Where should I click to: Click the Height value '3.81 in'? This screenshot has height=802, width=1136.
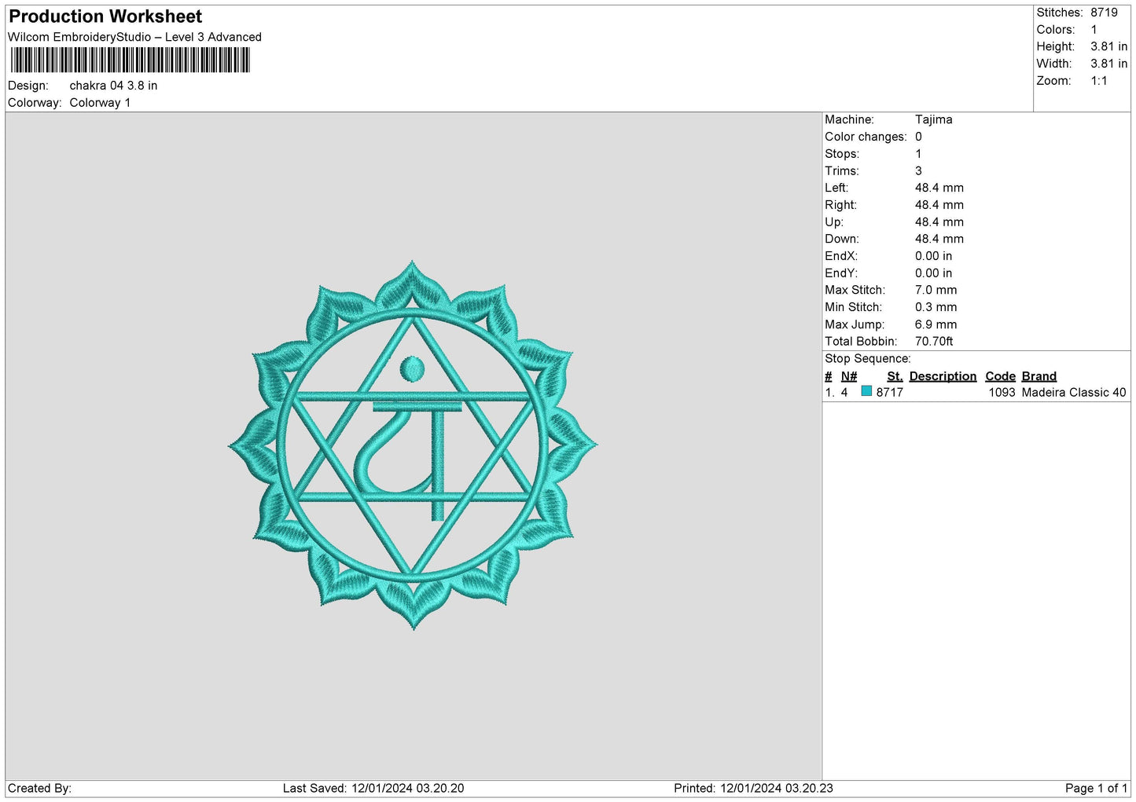tap(1108, 46)
